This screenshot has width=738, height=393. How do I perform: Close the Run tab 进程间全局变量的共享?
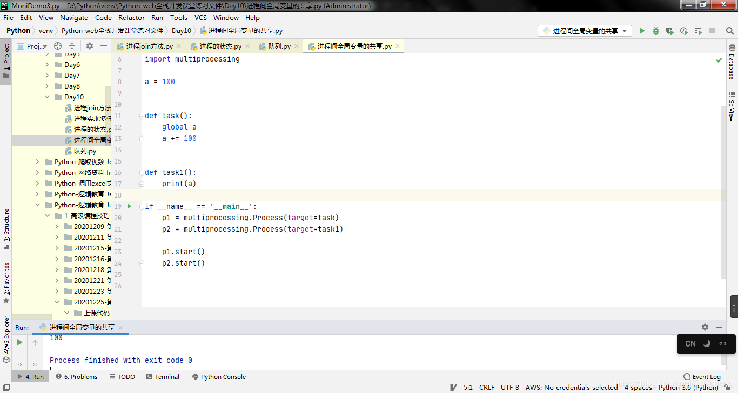click(120, 328)
